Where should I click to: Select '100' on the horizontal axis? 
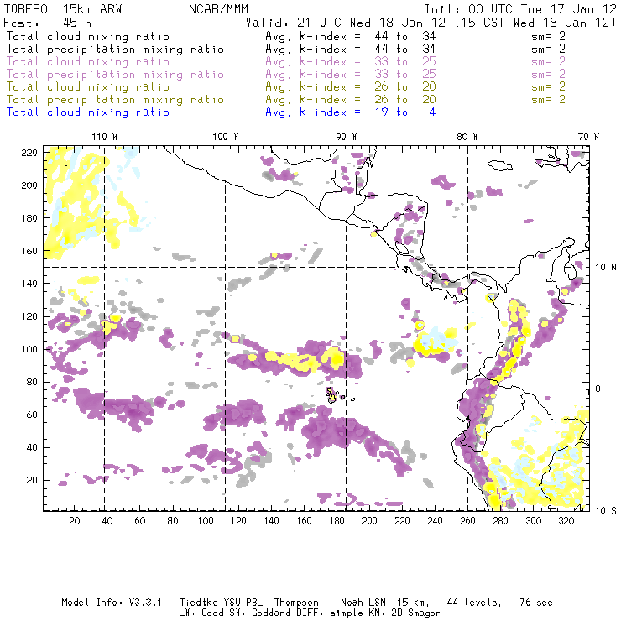click(x=206, y=521)
